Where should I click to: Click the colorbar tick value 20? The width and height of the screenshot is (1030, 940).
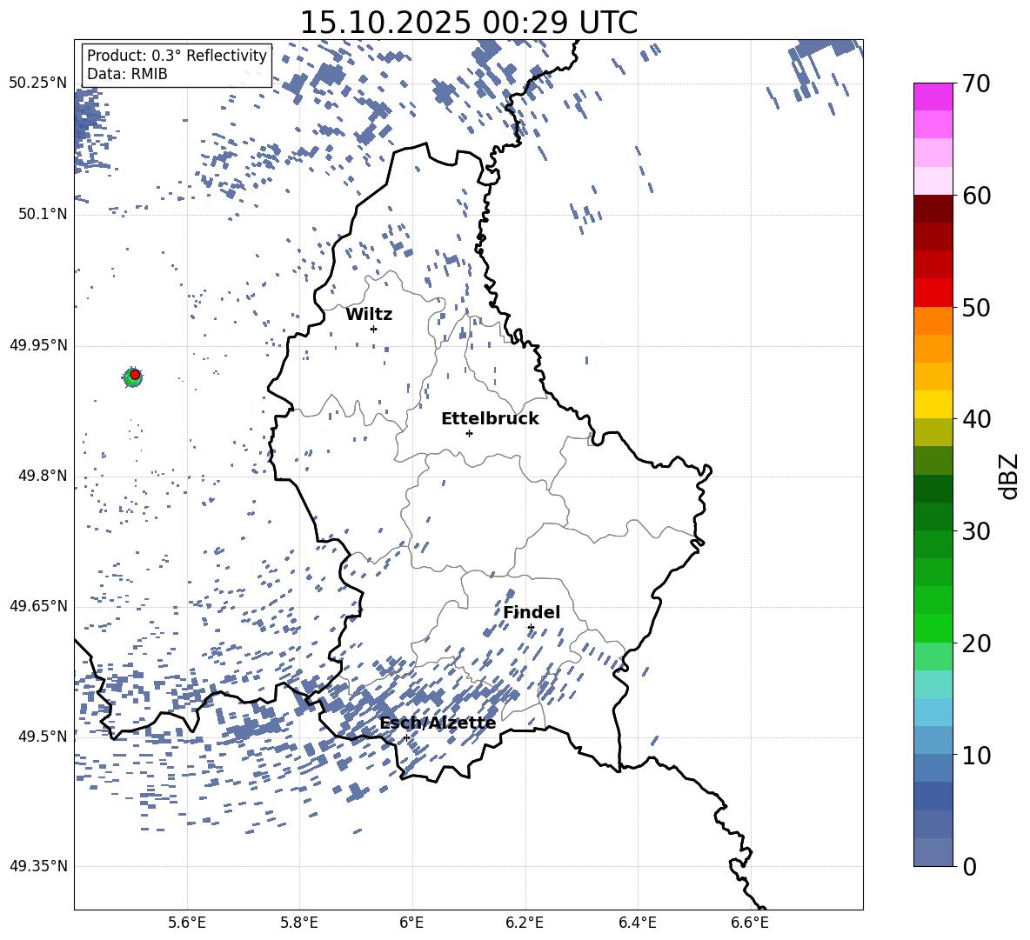pyautogui.click(x=976, y=643)
